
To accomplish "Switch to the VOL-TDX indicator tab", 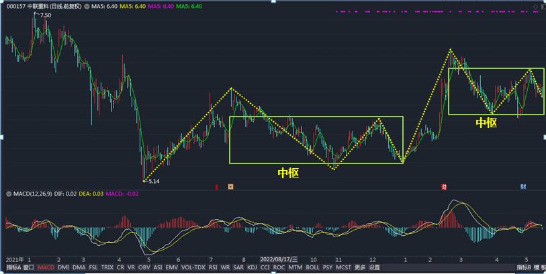I will 193,267.
